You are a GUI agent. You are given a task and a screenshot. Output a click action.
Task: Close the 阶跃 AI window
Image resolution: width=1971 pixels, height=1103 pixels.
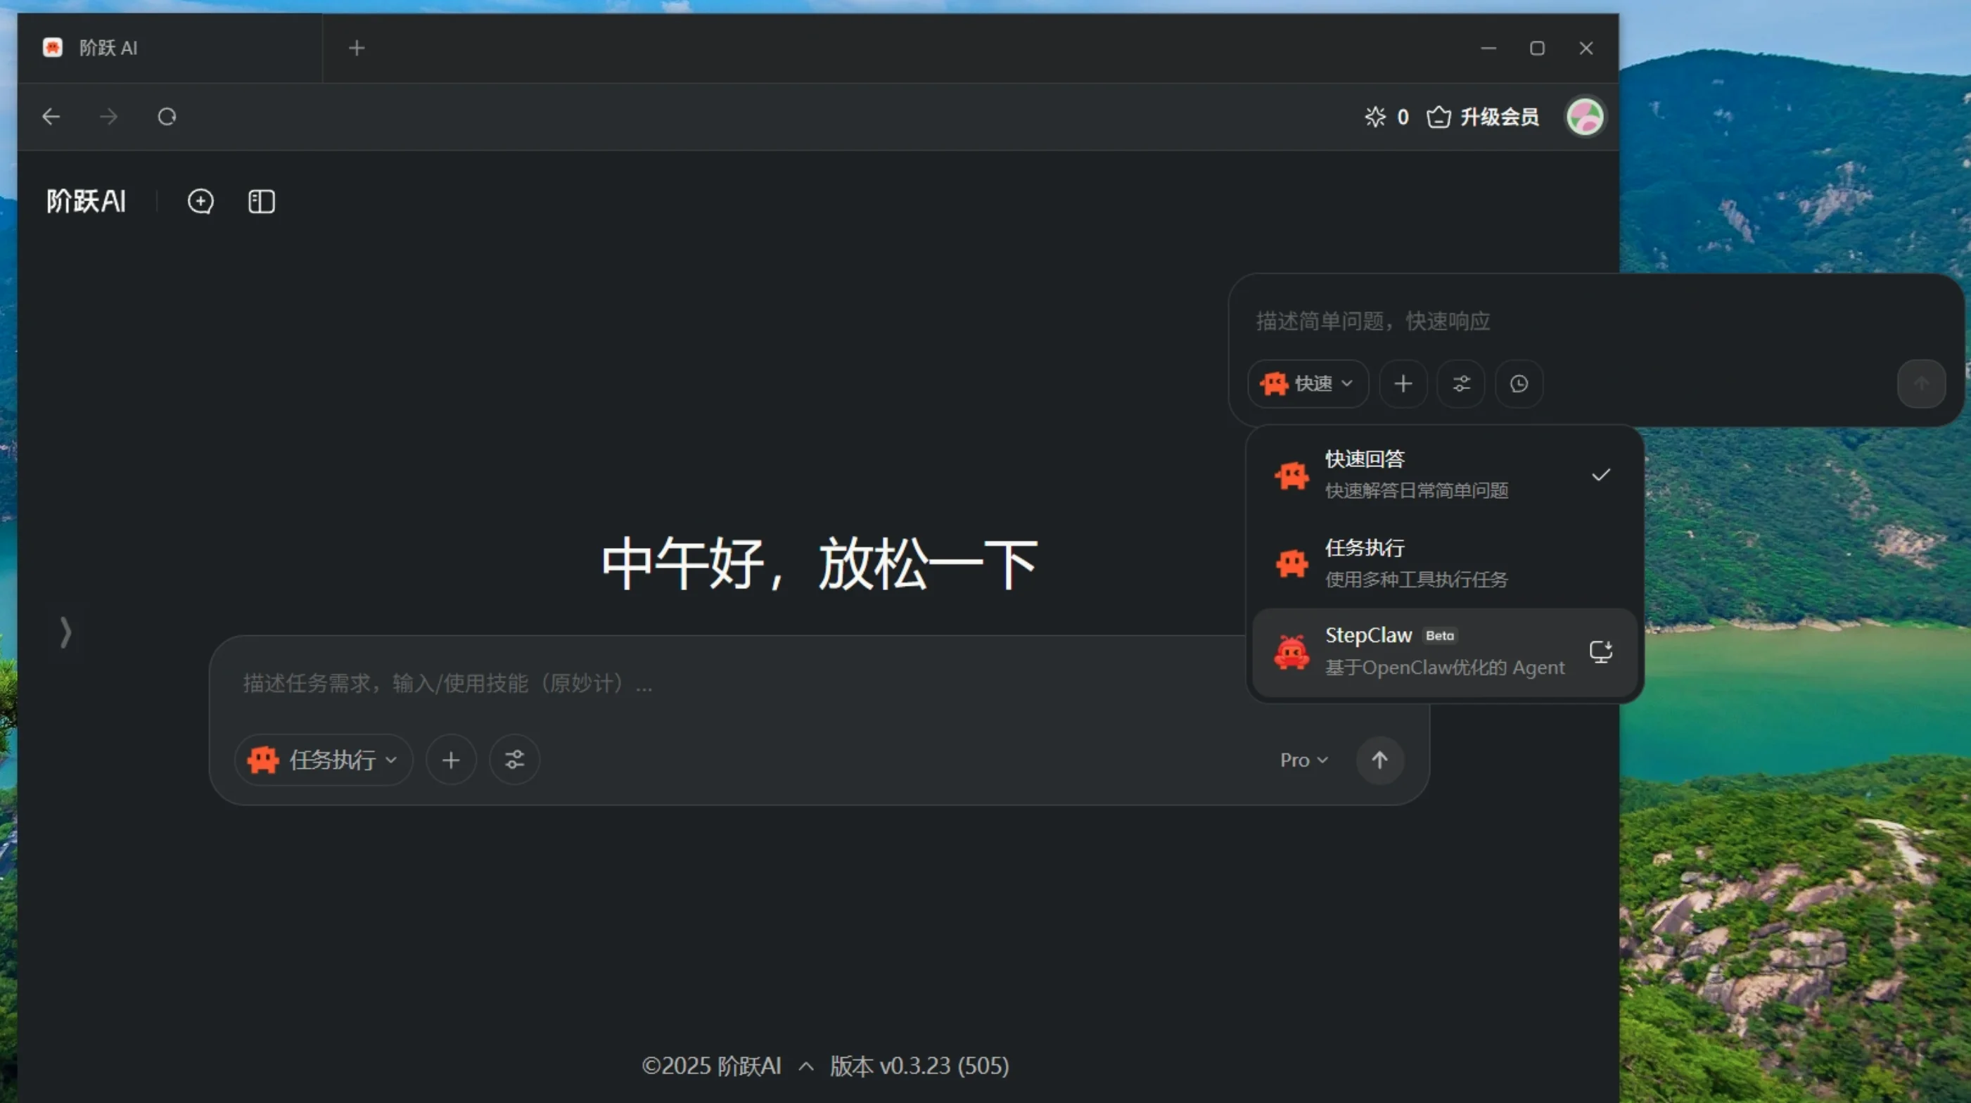[1586, 49]
